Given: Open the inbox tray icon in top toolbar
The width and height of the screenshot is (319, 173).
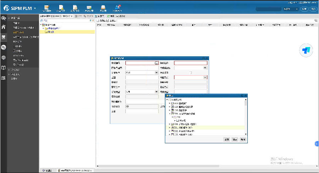Looking at the screenshot, I should click(103, 7).
